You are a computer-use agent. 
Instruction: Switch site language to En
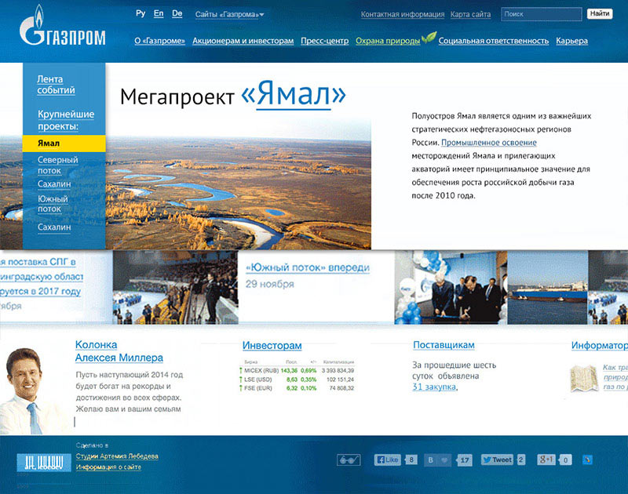tap(159, 13)
